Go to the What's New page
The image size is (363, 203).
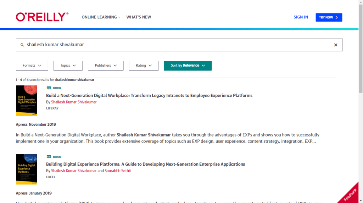point(139,17)
